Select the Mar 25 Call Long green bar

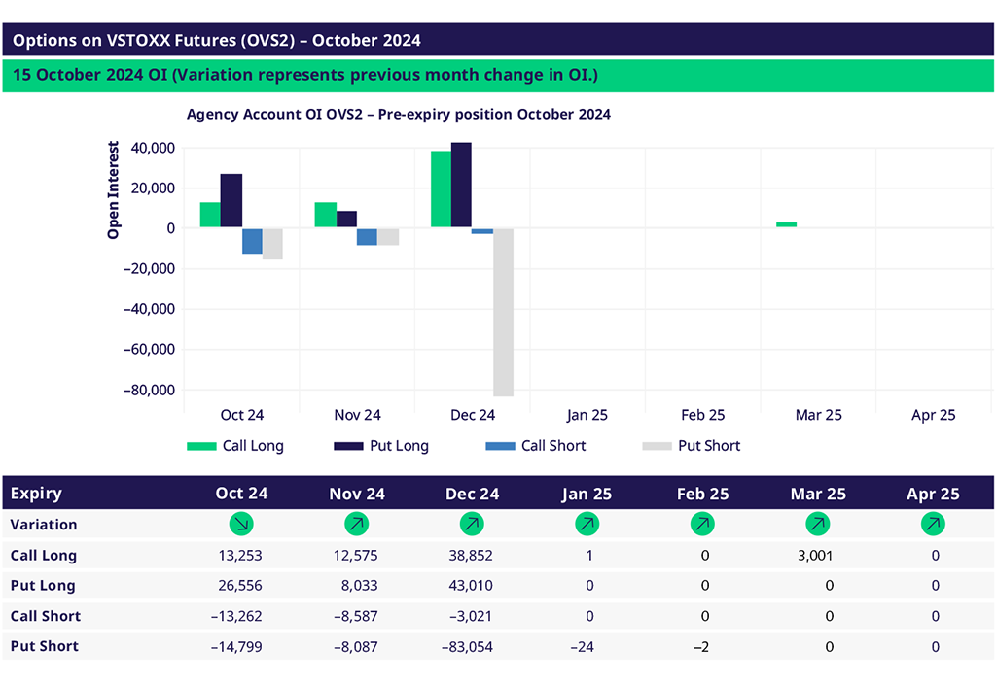pos(786,224)
